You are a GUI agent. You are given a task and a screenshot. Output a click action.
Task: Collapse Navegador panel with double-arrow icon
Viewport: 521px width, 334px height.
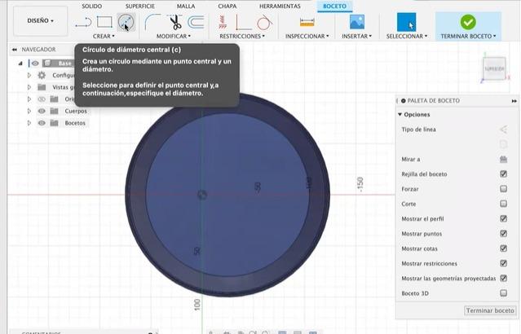coord(15,50)
